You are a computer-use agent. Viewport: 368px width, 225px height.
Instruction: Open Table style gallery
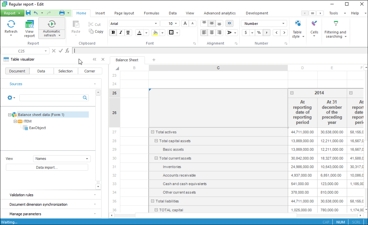pyautogui.click(x=297, y=29)
